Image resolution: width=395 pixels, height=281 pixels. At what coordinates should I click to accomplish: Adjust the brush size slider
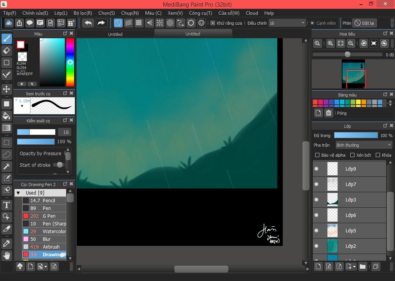tap(36, 132)
